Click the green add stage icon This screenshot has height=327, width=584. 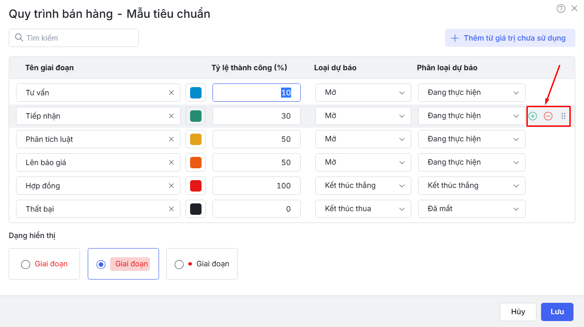pos(532,116)
